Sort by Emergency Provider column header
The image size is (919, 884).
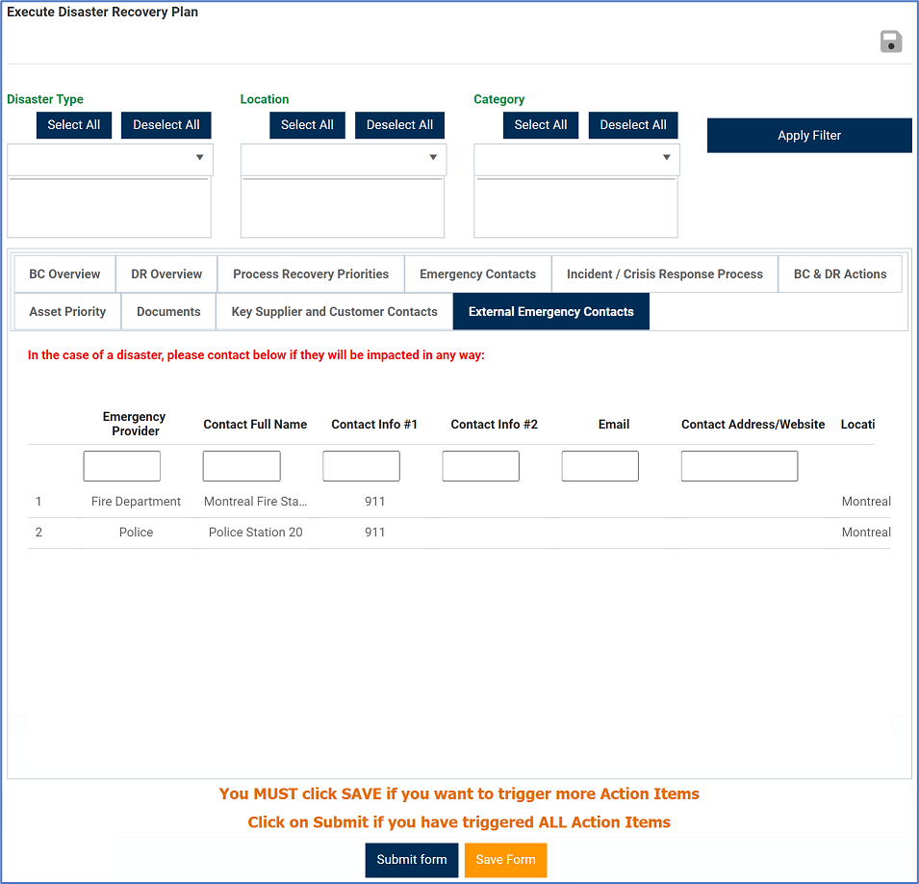tap(135, 424)
